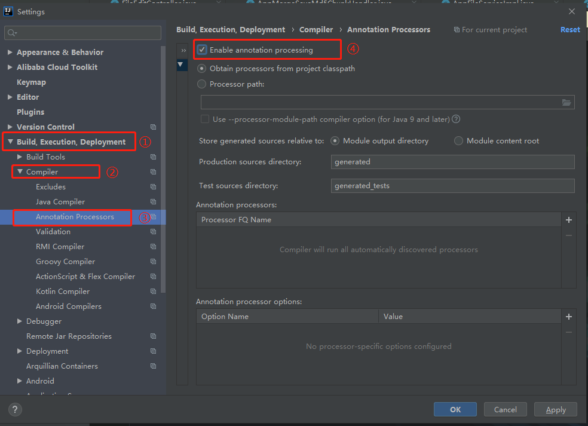Screen dimensions: 588x426
Task: Click the project-level icon beside Deployment
Action: [154, 351]
